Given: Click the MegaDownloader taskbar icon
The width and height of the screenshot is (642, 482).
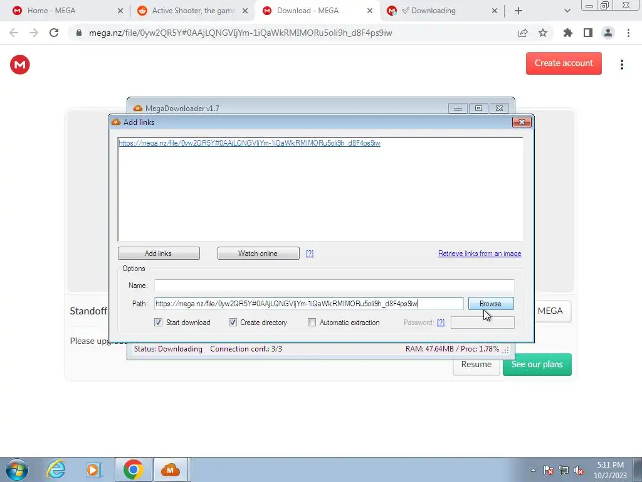Looking at the screenshot, I should tap(171, 469).
